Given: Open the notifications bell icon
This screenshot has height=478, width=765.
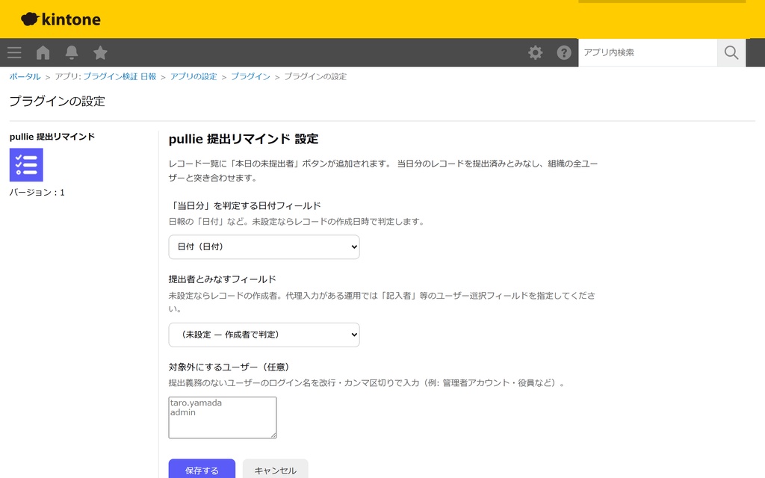Looking at the screenshot, I should (72, 53).
